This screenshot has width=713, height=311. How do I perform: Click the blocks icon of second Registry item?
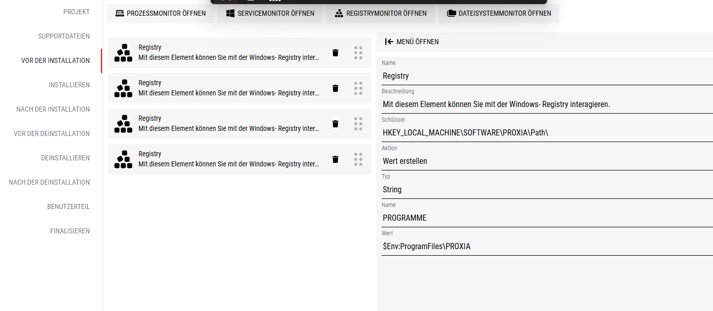click(x=123, y=88)
